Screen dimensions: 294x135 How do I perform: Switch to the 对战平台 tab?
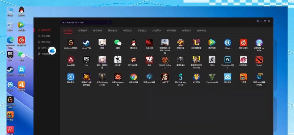pyautogui.click(x=157, y=30)
